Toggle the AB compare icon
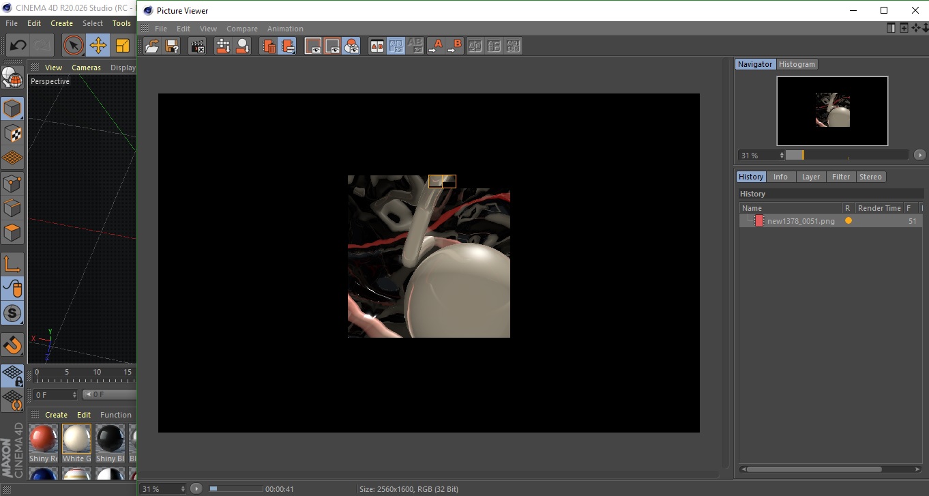The width and height of the screenshot is (929, 496). coord(377,46)
